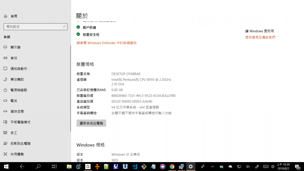
Task: Select device name DESKTOP-OTABBAK text
Action: tap(126, 74)
